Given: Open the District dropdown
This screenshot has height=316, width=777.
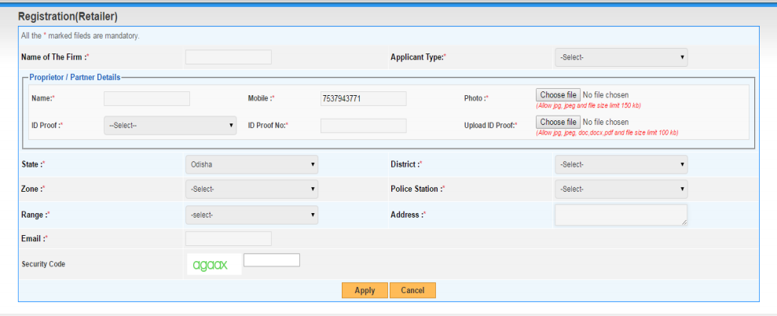Looking at the screenshot, I should coord(621,165).
